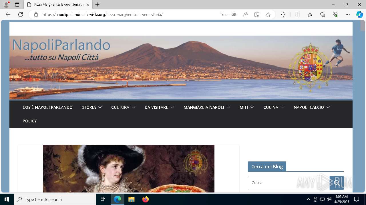366x205 pixels.
Task: Expand the MITI submenu chevron
Action: (252, 107)
